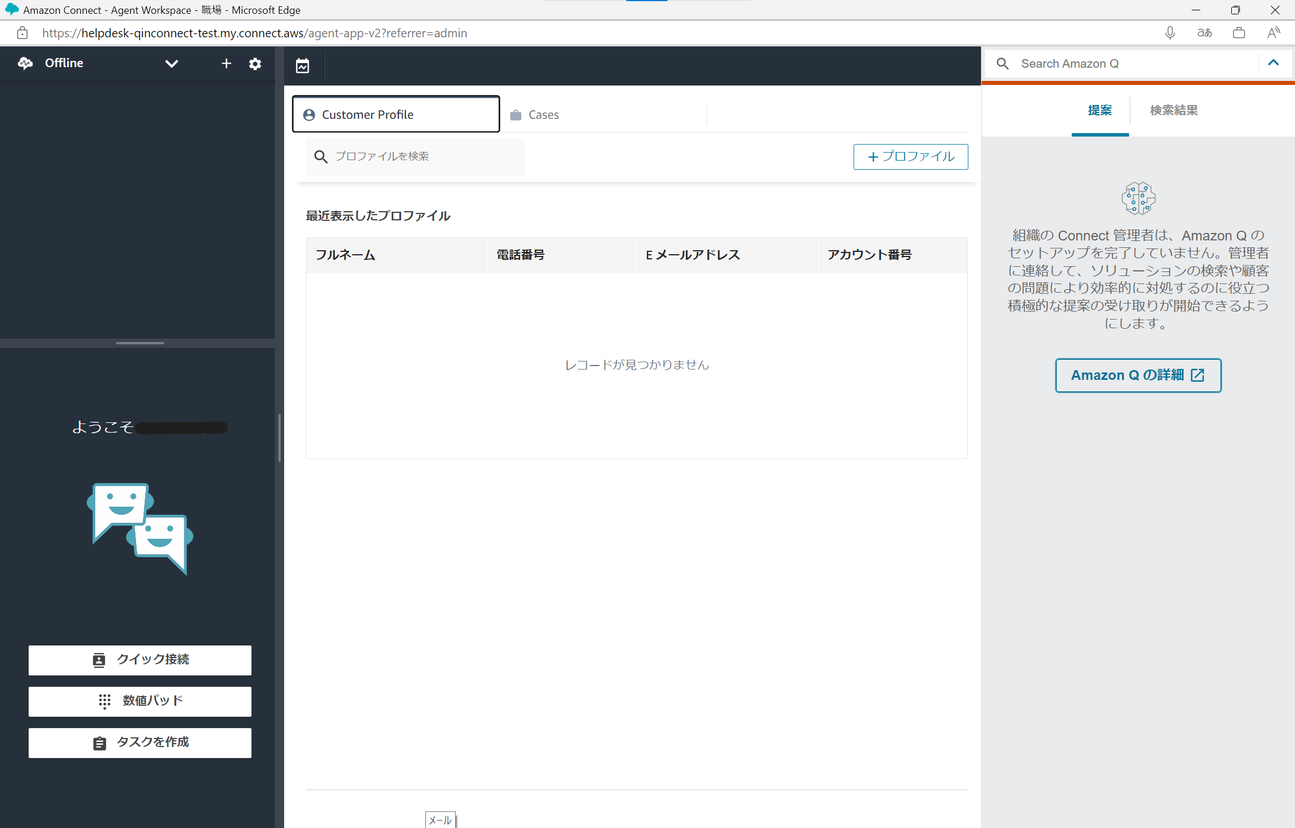Click the プロファイルを検索 search field
Image resolution: width=1295 pixels, height=828 pixels.
416,157
